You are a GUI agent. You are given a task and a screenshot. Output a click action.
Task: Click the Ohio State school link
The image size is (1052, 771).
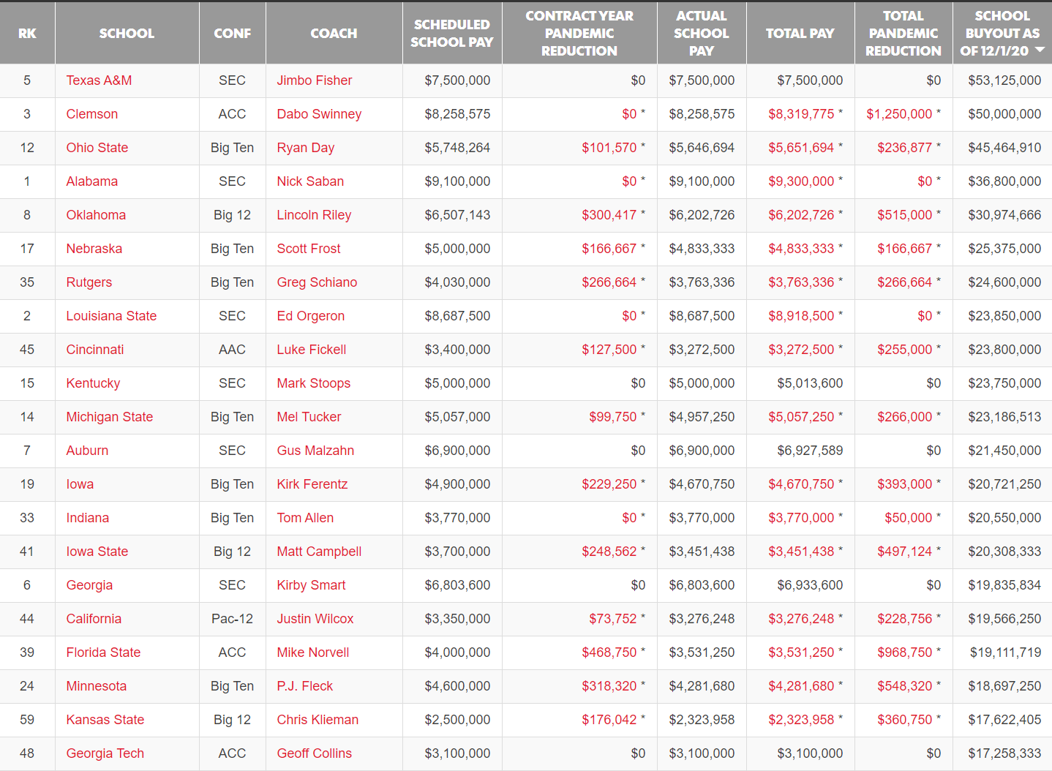pos(97,148)
